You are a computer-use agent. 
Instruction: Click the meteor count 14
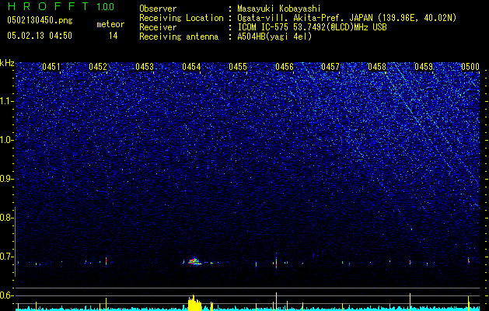113,36
